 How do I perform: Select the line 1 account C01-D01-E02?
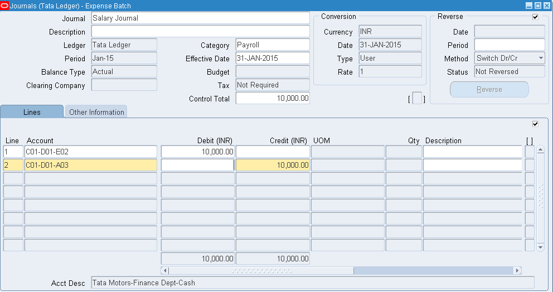tap(91, 152)
